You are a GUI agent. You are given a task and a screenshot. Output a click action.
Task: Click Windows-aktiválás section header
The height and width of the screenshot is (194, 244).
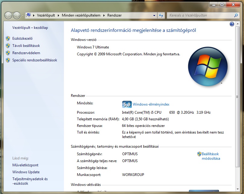(x=86, y=185)
